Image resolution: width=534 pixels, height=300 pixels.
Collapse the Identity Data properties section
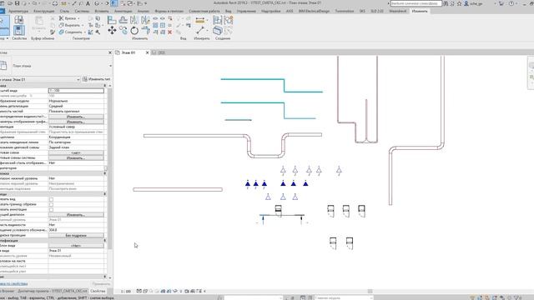tap(105, 241)
